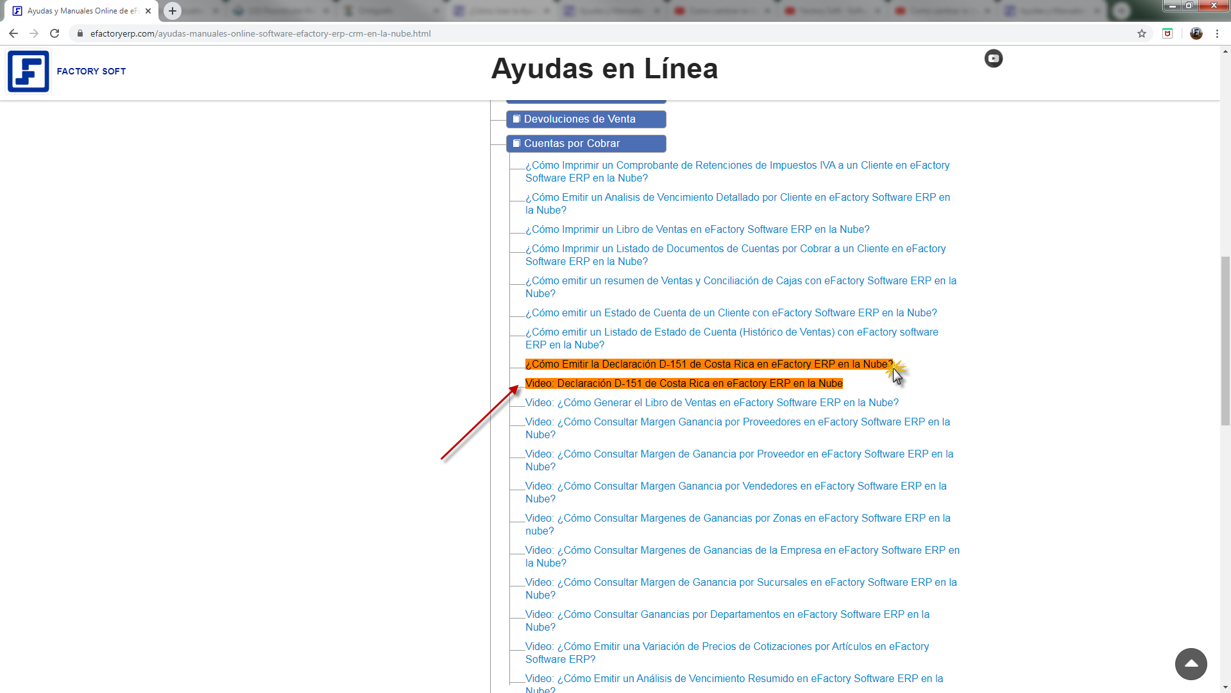The height and width of the screenshot is (693, 1231).
Task: Bookmark this page with the star icon
Action: [1142, 33]
